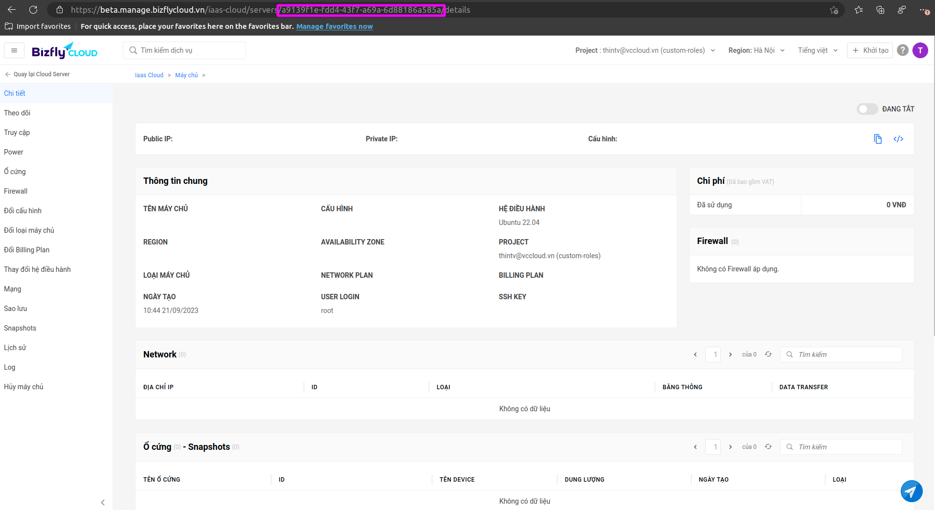Expand the Project selector dropdown
The image size is (935, 510).
[645, 50]
